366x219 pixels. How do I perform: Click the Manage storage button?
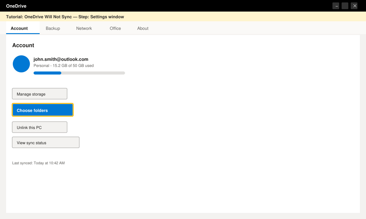(x=40, y=94)
